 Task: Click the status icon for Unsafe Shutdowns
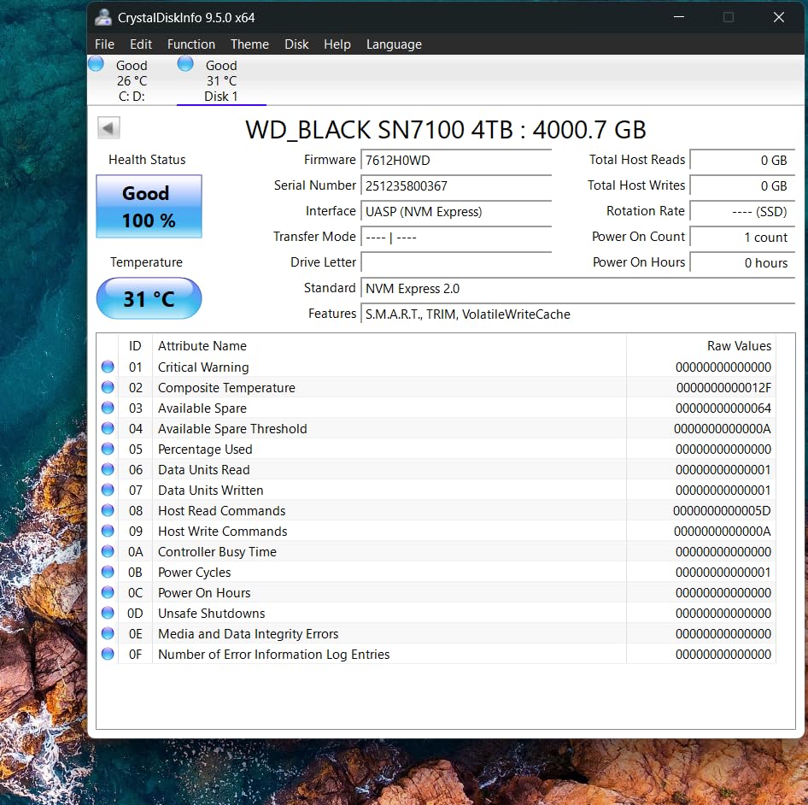click(x=108, y=613)
